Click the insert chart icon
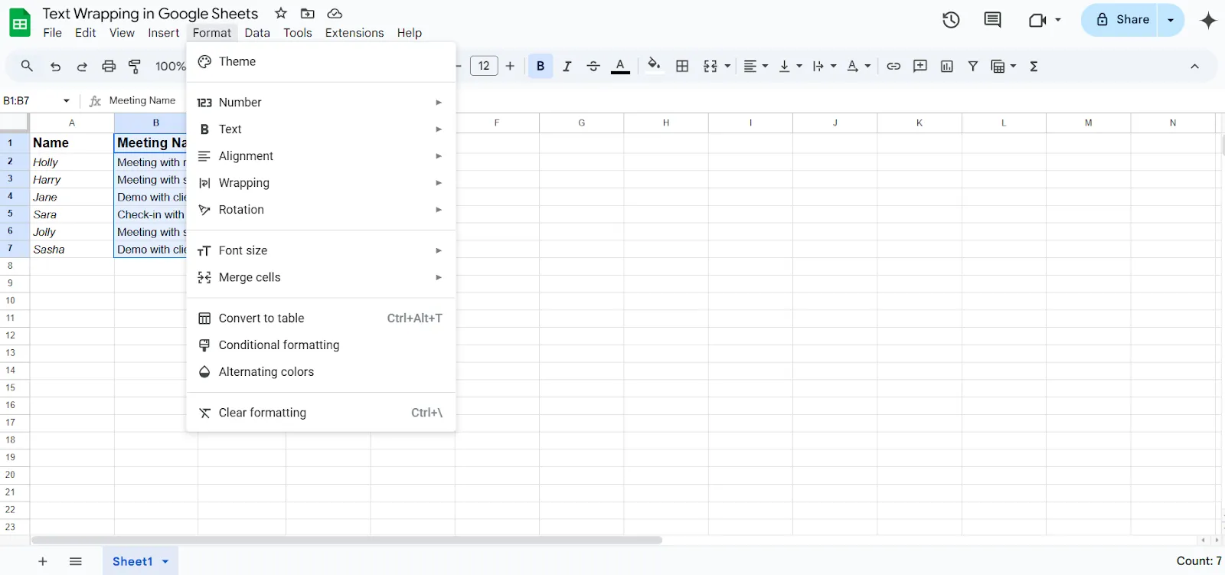The width and height of the screenshot is (1225, 575). (x=947, y=67)
